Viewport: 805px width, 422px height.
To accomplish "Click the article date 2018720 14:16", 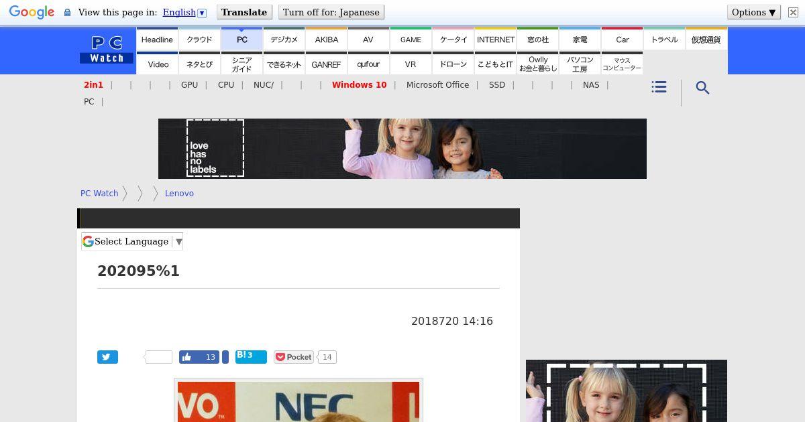I will [x=452, y=321].
